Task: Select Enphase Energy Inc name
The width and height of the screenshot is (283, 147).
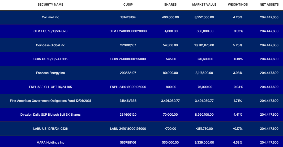Action: click(x=50, y=73)
